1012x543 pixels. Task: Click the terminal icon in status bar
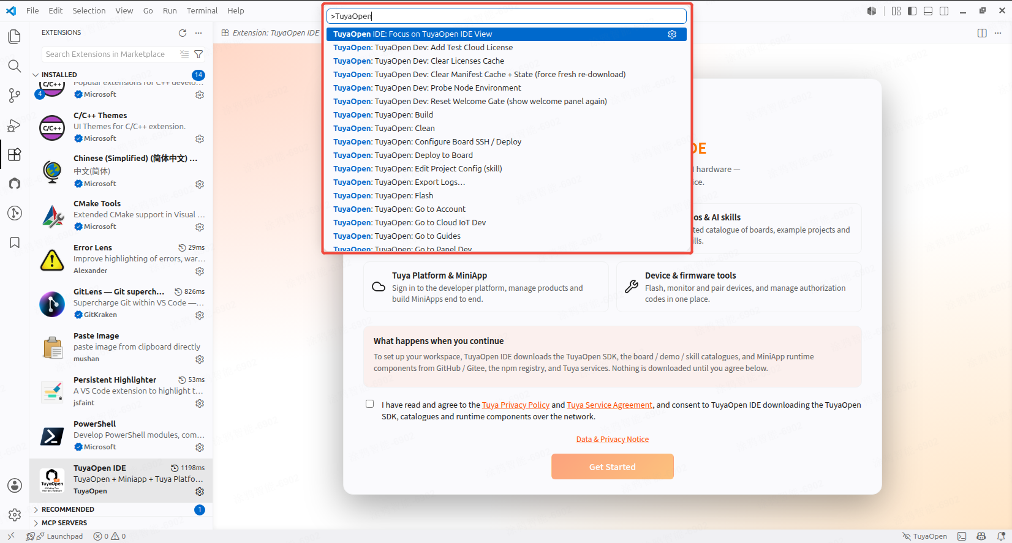point(962,536)
